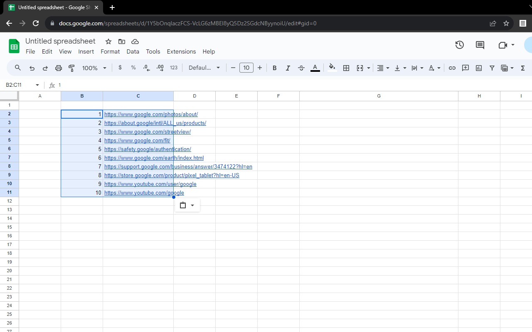
Task: Click the font size input field
Action: tap(246, 68)
